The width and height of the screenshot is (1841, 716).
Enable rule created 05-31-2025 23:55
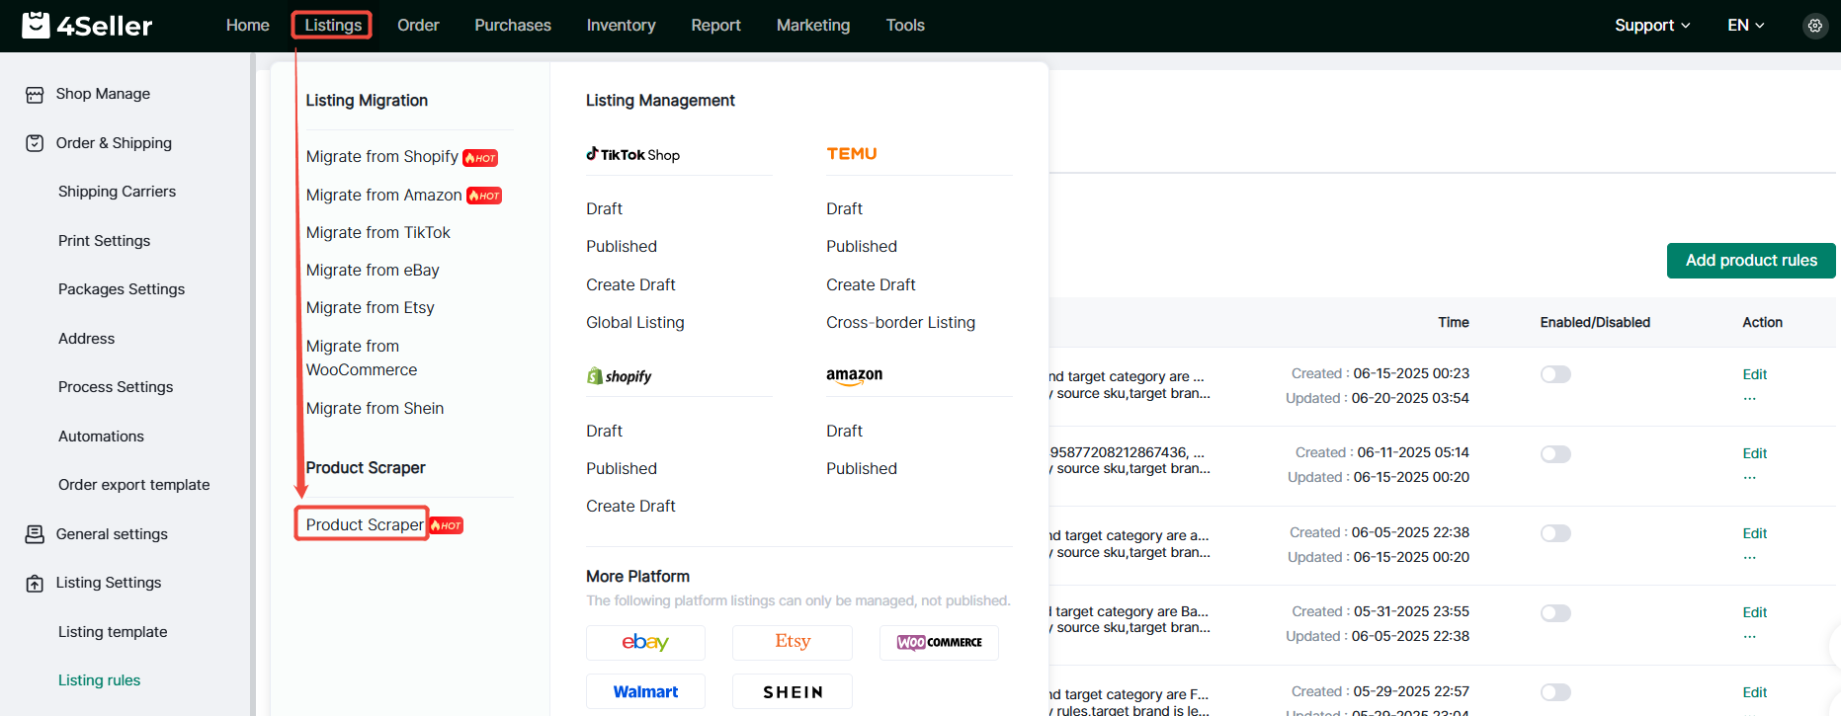point(1555,613)
